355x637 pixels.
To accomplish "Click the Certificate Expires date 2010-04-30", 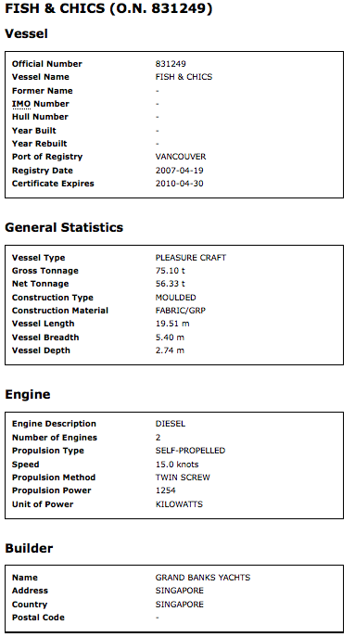I will 180,184.
